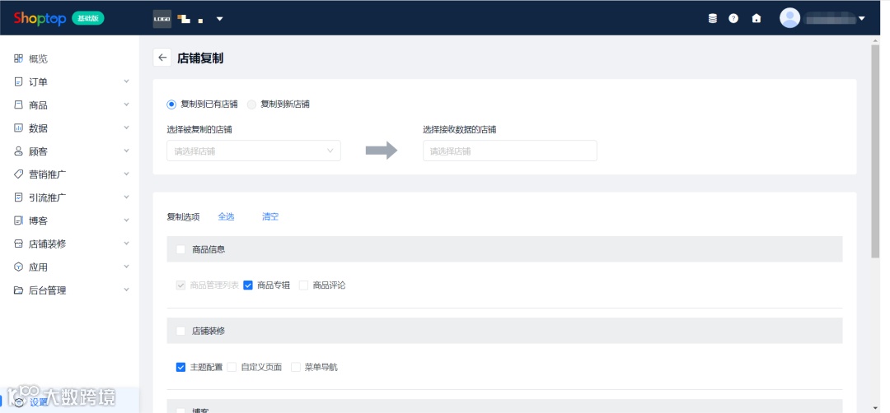890x413 pixels.
Task: Click the 基础版 plan badge
Action: [x=88, y=18]
